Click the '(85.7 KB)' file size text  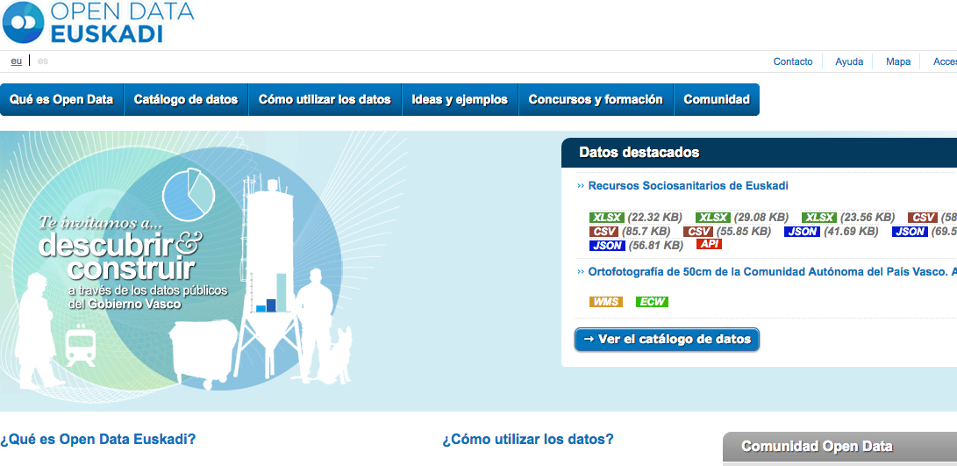click(x=646, y=232)
